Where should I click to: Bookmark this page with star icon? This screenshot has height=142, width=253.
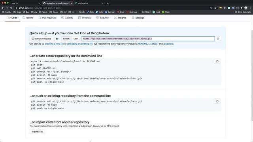point(215,8)
